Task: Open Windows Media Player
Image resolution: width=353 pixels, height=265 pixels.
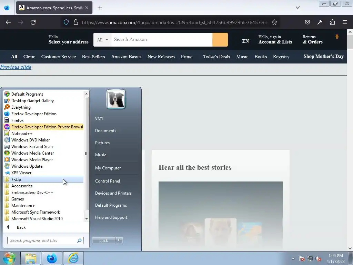Action: (x=43, y=159)
